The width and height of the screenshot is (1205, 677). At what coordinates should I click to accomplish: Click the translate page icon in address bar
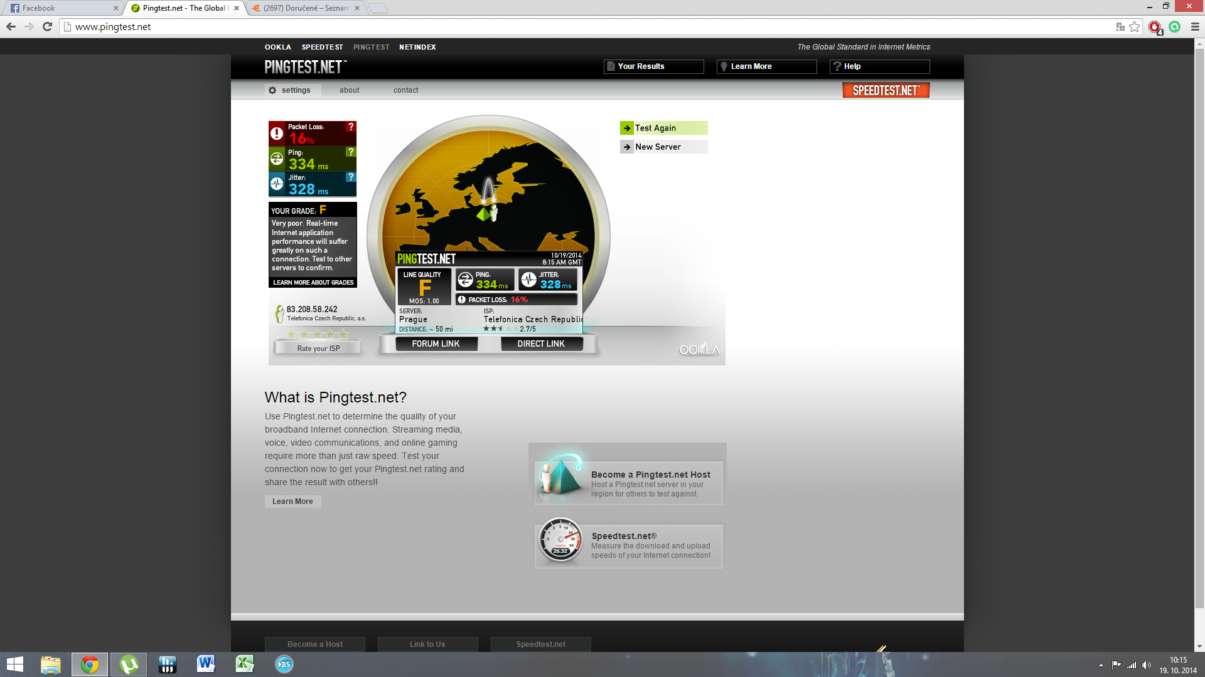pos(1120,27)
